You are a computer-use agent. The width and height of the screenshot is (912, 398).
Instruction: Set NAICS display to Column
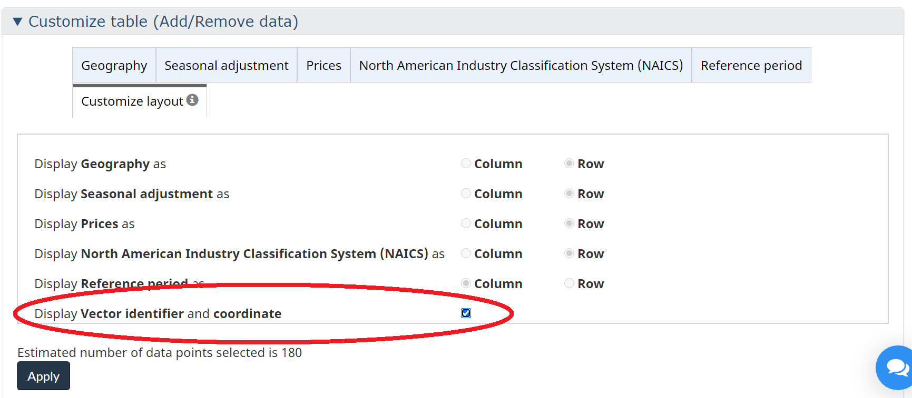tap(466, 253)
